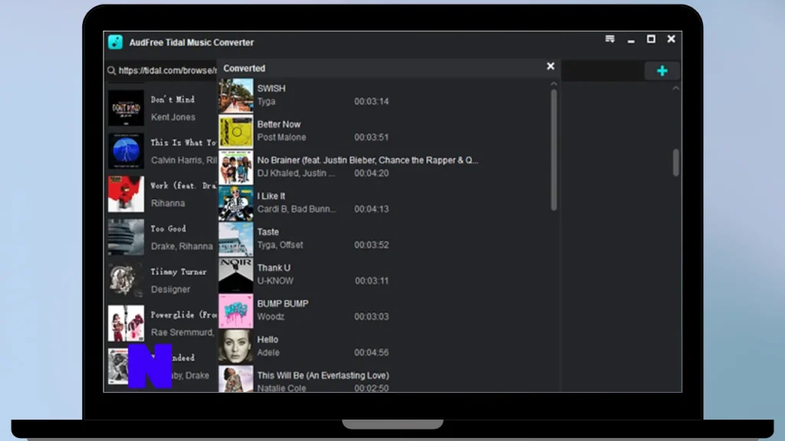Click the search magnifier icon

pos(112,70)
